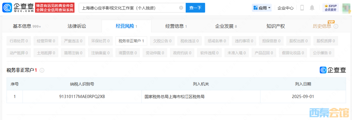Open SVIP 会员服务 badge
Screen dimensions: 352x120
coord(330,8)
